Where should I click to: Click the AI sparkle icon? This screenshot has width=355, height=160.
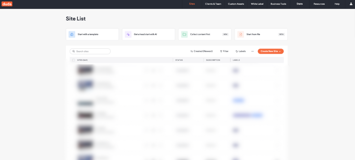click(x=128, y=34)
